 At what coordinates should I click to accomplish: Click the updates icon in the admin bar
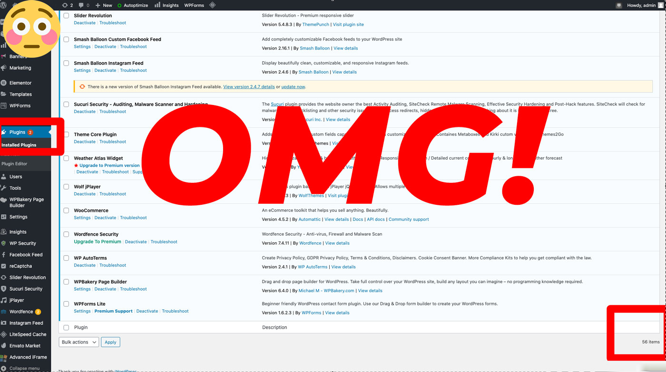tap(65, 5)
